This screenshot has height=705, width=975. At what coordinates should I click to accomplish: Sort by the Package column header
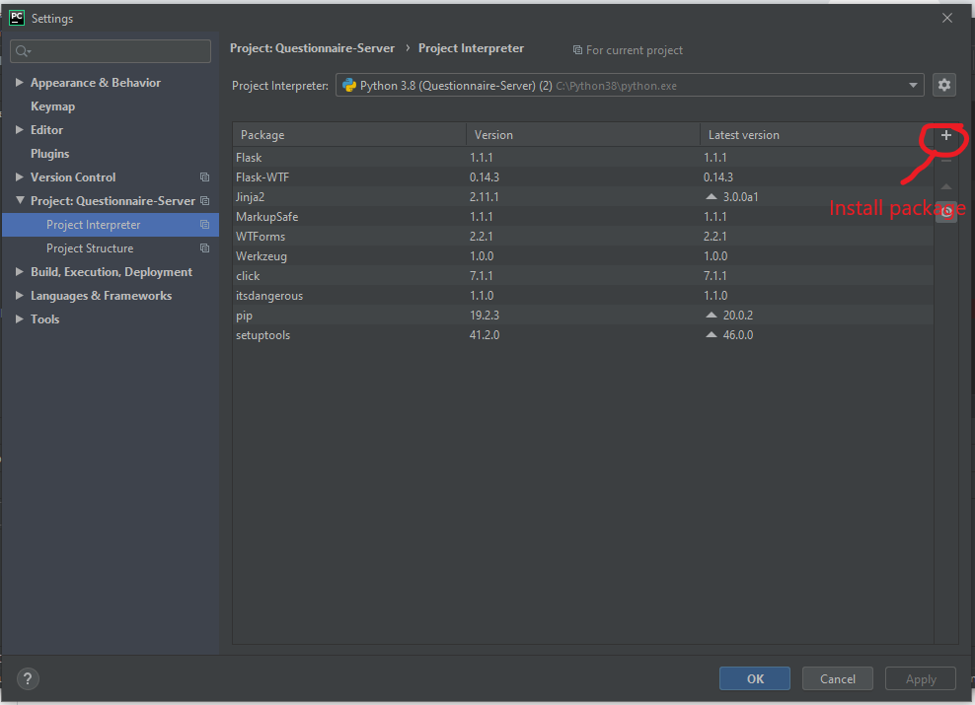click(x=349, y=135)
